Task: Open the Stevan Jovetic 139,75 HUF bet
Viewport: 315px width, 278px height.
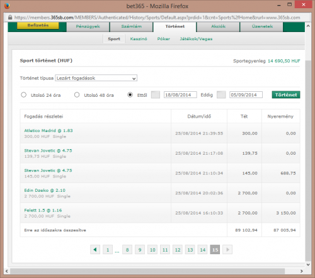Action: 48,150
